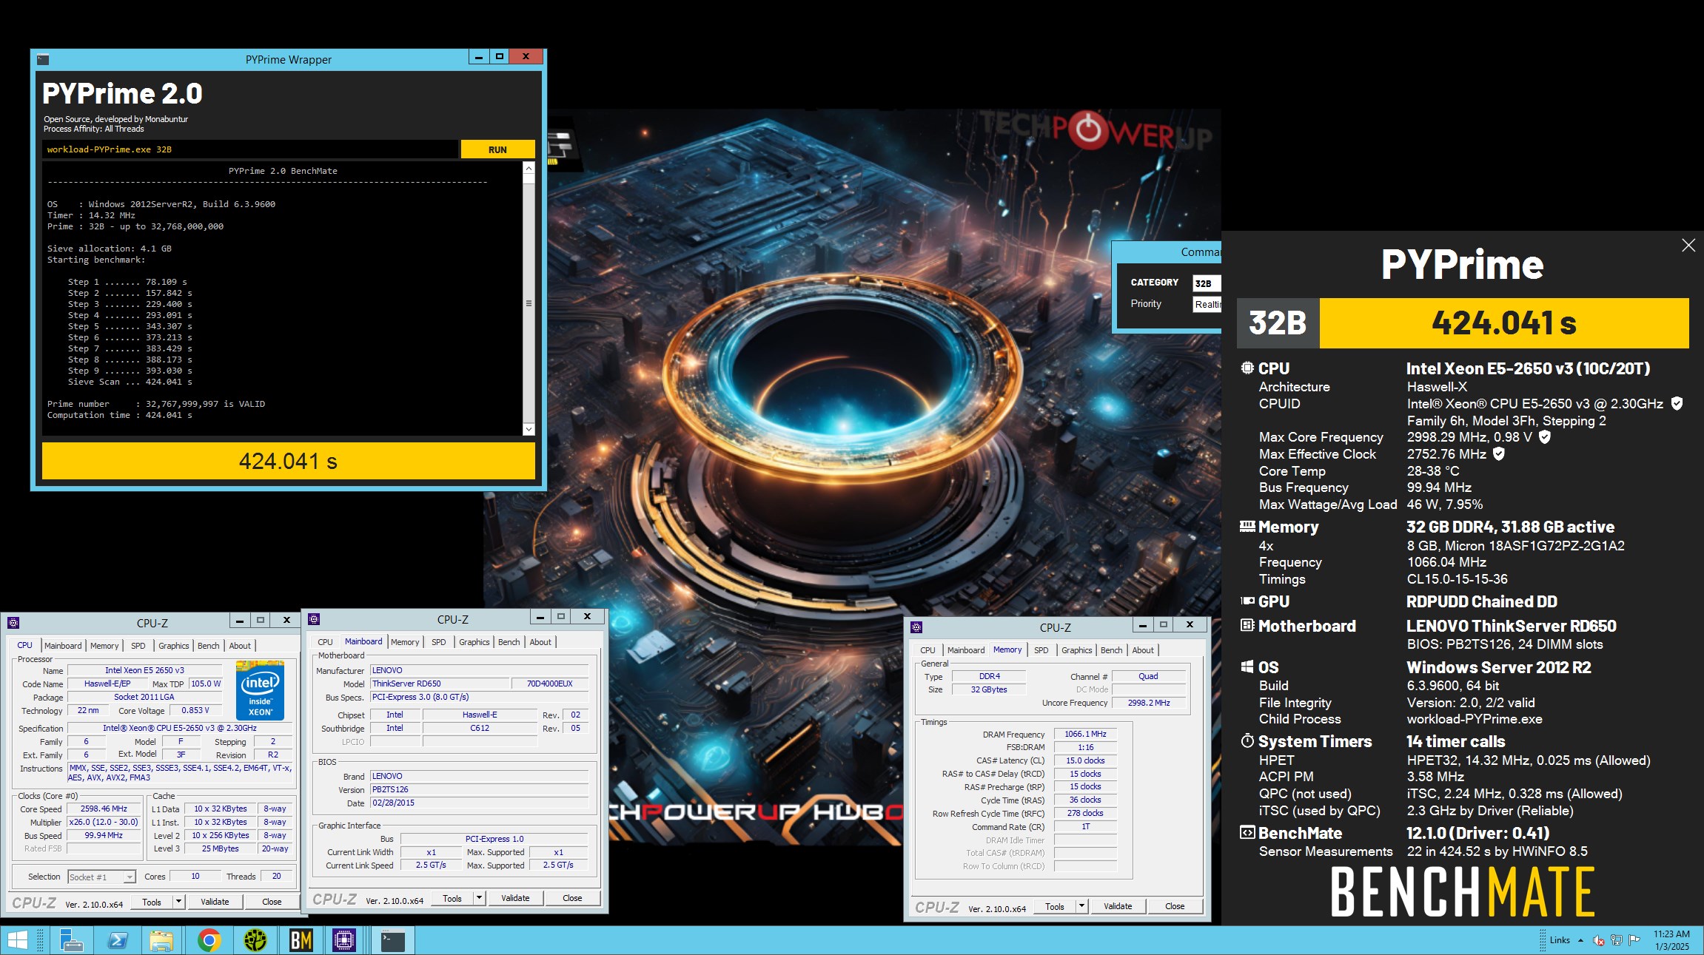This screenshot has width=1704, height=955.
Task: Click the PYPrime output scrollbar thumb
Action: coord(529,303)
